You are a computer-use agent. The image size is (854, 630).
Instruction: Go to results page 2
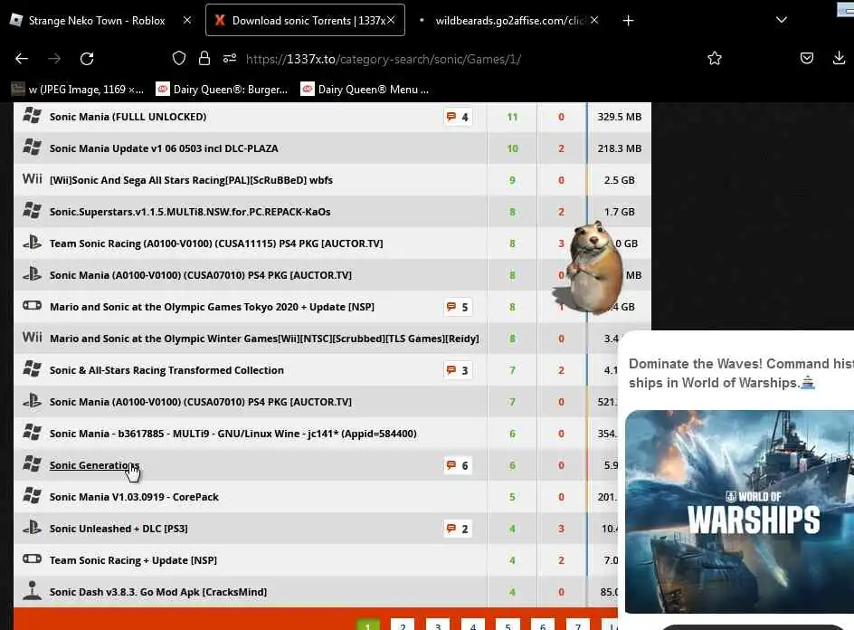403,625
